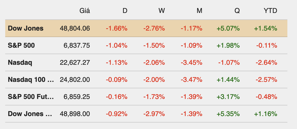The height and width of the screenshot is (129, 297).
Task: Click the +1.16% YTD value
Action: click(266, 114)
